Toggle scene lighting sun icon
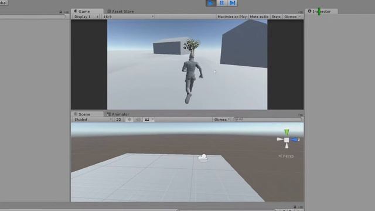Image resolution: width=375 pixels, height=211 pixels. click(x=129, y=120)
